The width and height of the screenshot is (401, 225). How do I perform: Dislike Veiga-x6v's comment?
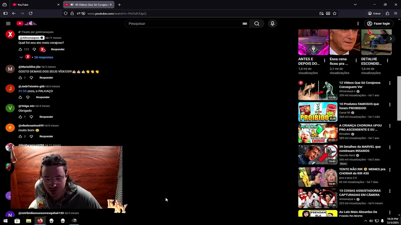pos(31,117)
